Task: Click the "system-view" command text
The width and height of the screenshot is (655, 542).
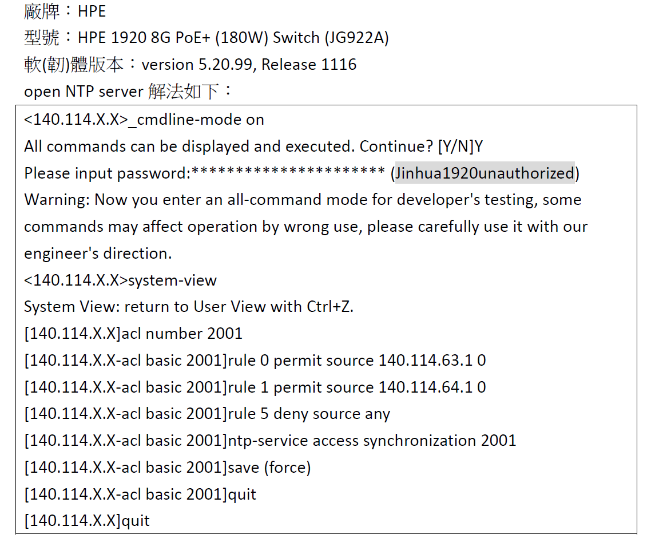Action: pyautogui.click(x=173, y=280)
